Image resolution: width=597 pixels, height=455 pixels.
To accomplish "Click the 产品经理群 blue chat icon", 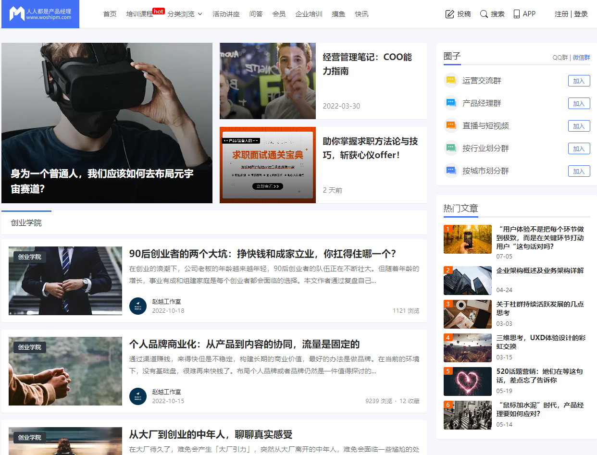I will 451,103.
